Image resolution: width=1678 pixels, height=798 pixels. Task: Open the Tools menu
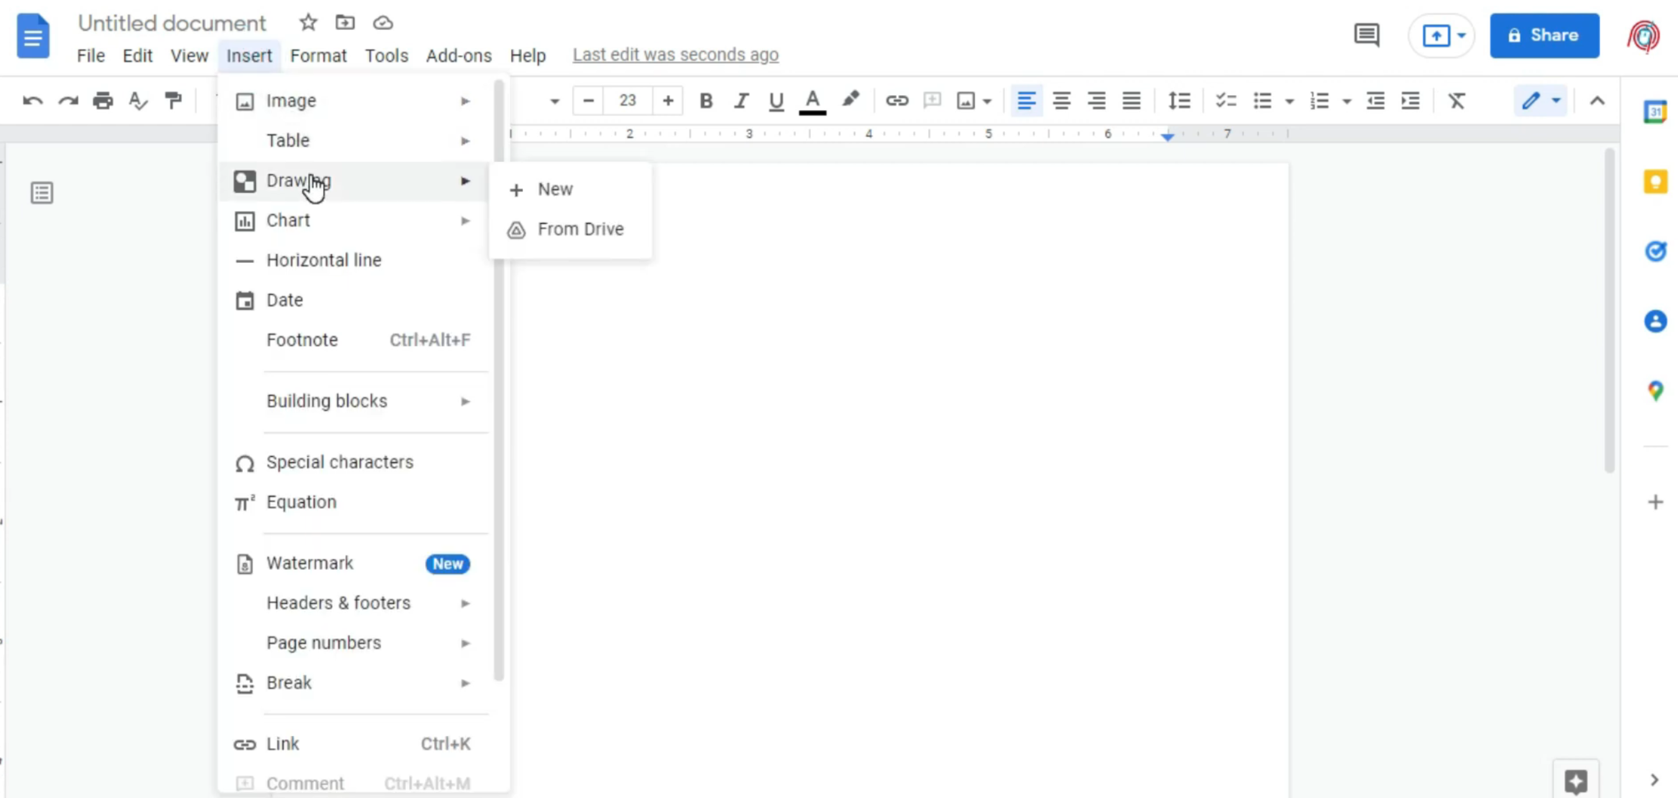pyautogui.click(x=387, y=55)
